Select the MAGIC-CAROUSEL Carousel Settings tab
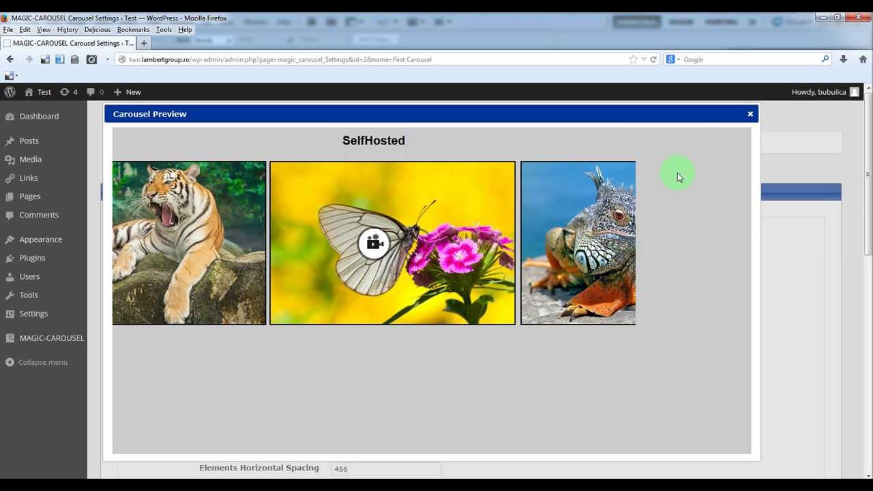This screenshot has width=873, height=491. pyautogui.click(x=68, y=43)
